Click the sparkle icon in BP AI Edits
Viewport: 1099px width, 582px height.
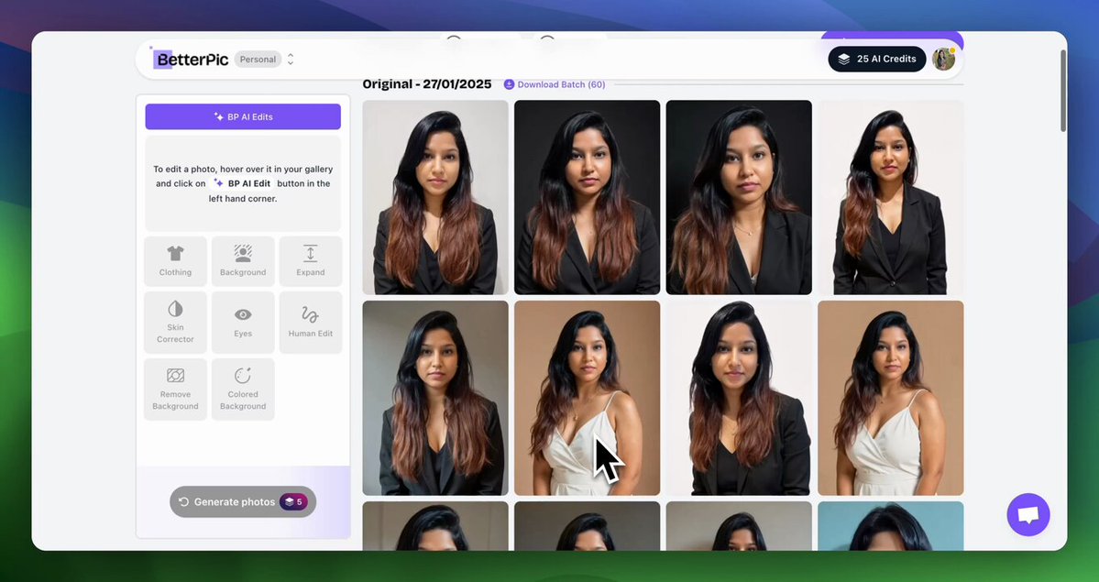[219, 117]
